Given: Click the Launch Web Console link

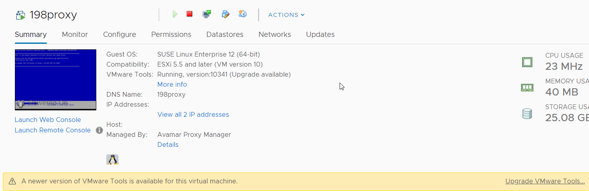Looking at the screenshot, I should point(48,120).
